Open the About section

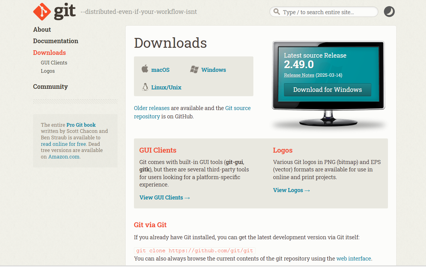pyautogui.click(x=42, y=30)
